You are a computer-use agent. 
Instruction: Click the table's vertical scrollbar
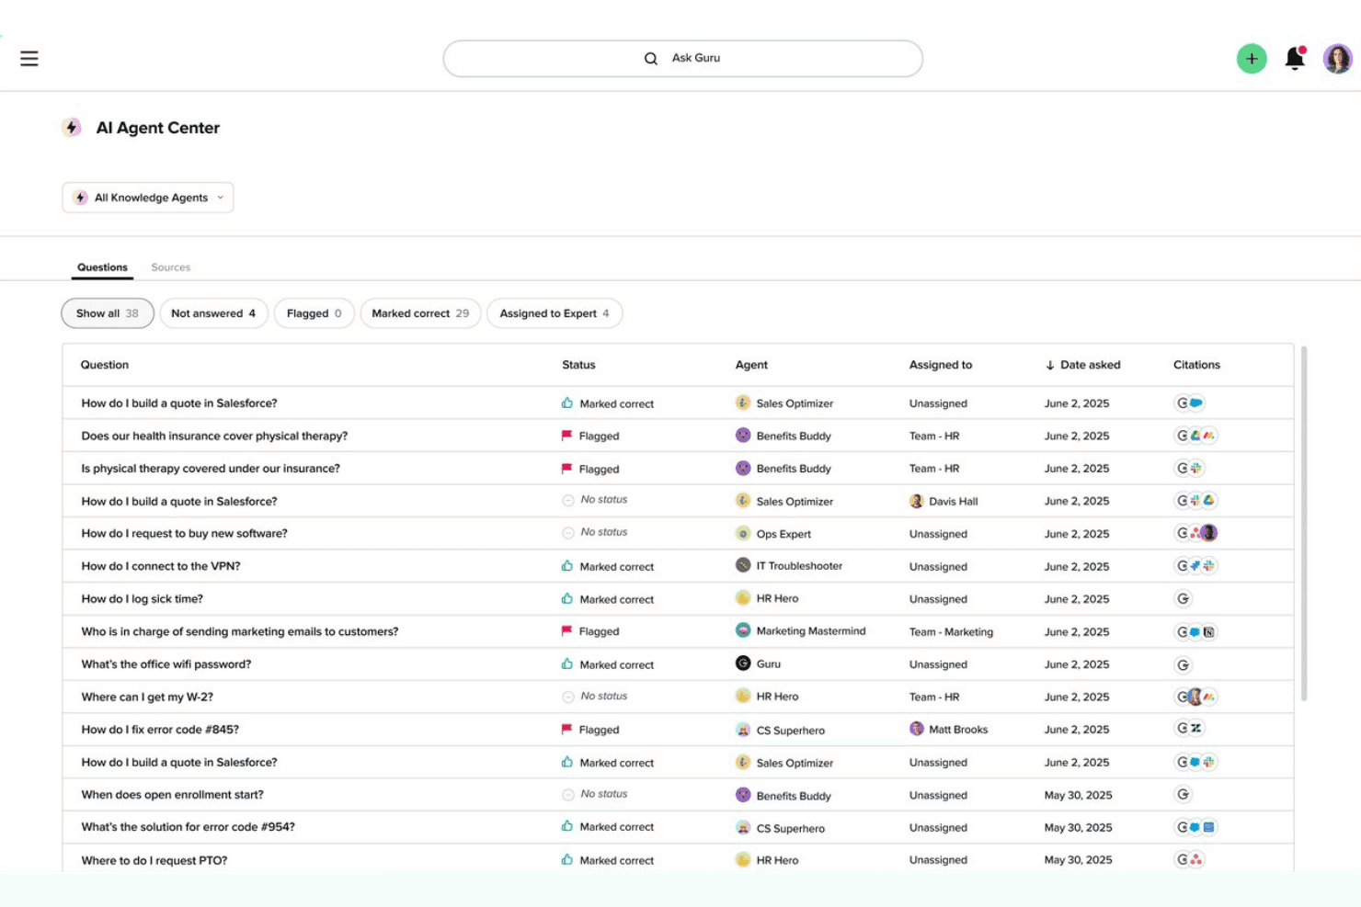[1304, 524]
